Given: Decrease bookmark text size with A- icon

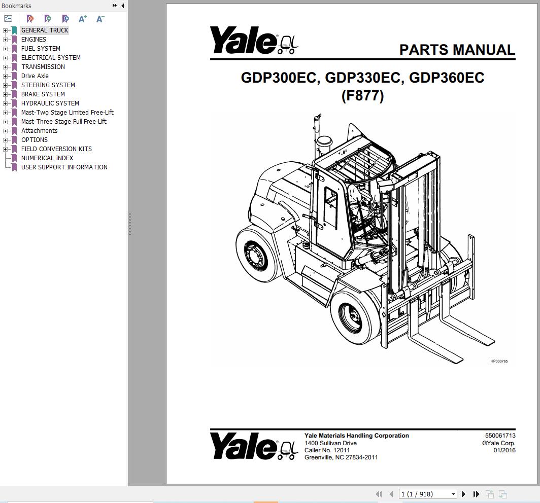Looking at the screenshot, I should (99, 19).
